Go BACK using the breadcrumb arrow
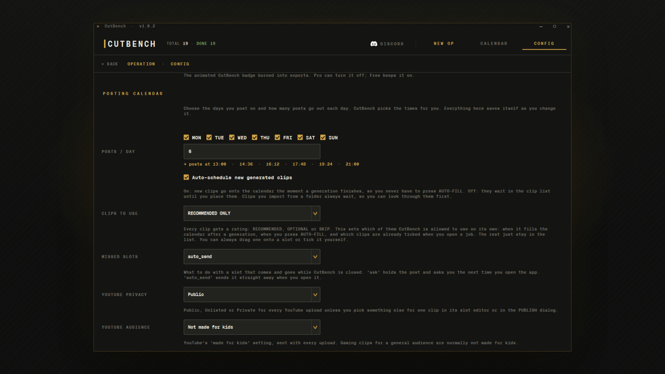The height and width of the screenshot is (374, 665). [x=110, y=64]
